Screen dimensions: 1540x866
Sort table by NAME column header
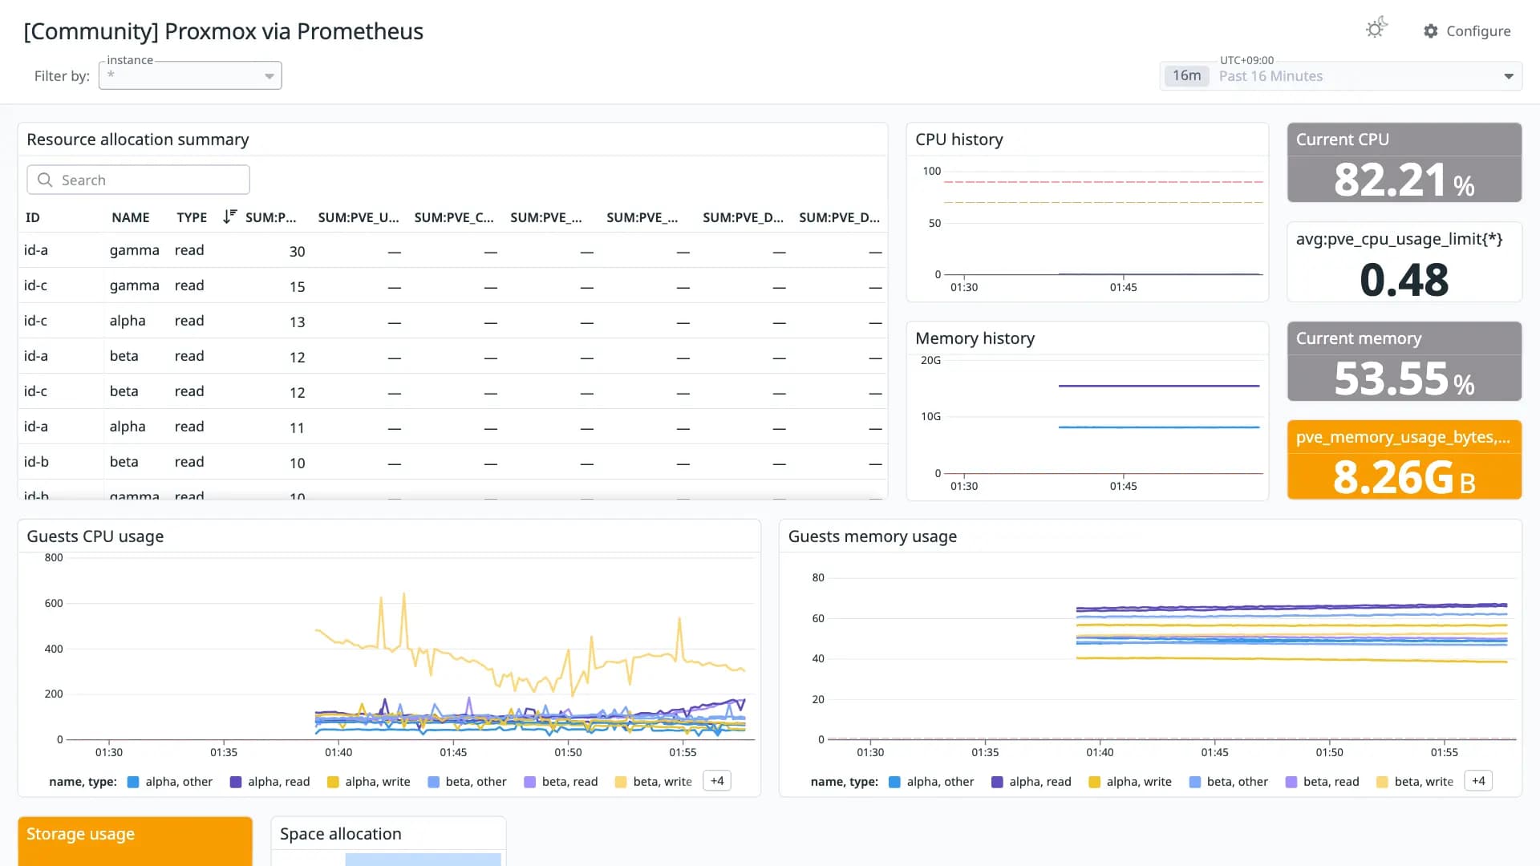[130, 217]
